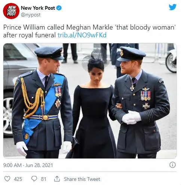This screenshot has height=185, width=181.
Task: Click the 9:00 AM timestamp
Action: pos(12,165)
